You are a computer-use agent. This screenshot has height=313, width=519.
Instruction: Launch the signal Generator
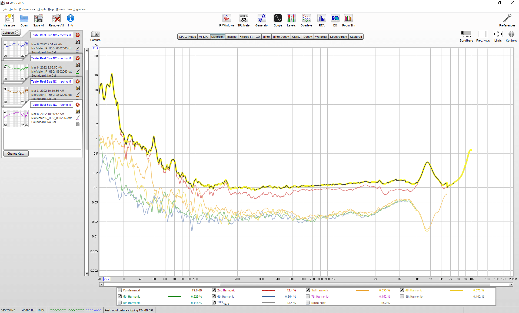tap(262, 21)
